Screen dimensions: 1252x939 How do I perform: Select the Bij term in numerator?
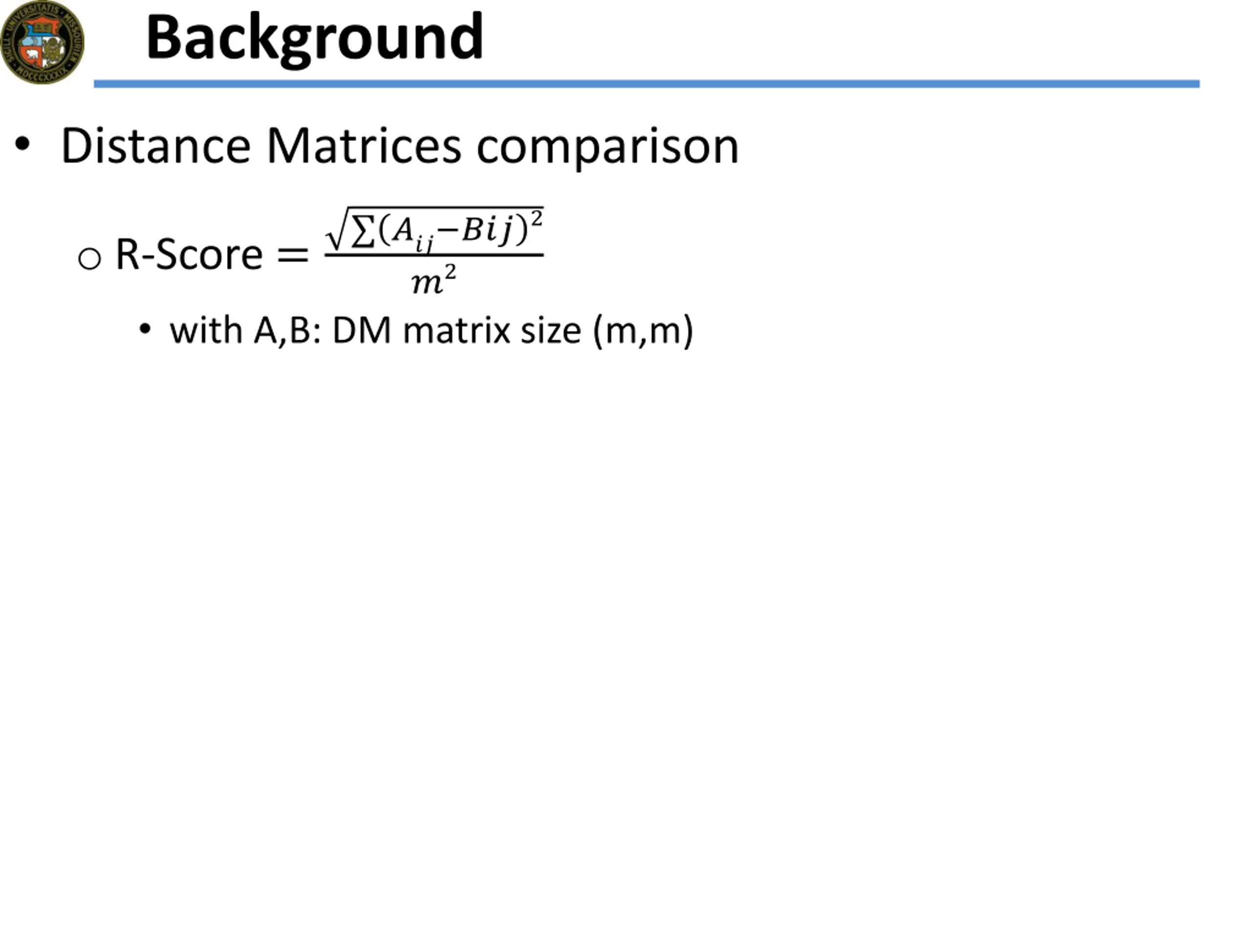point(487,230)
